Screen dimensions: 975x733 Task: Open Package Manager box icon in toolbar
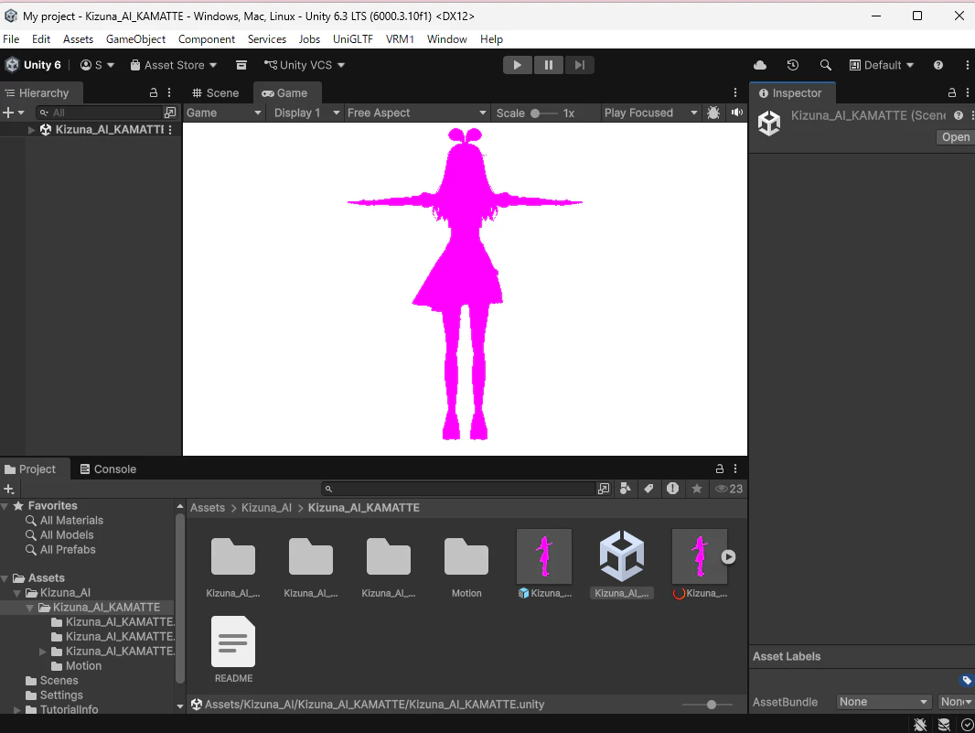[x=241, y=65]
